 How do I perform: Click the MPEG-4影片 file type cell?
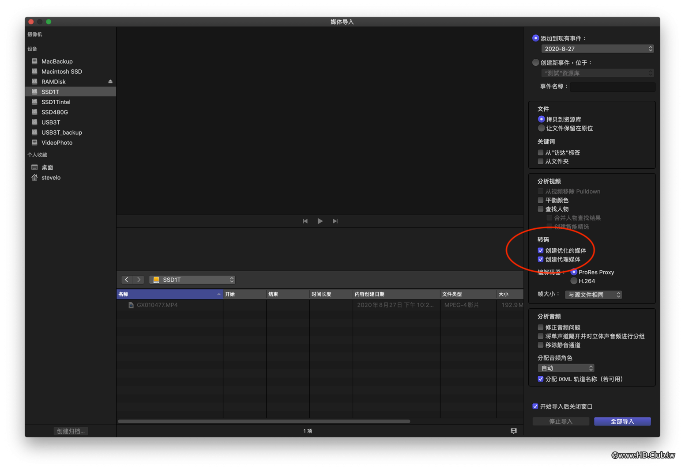[x=462, y=305]
